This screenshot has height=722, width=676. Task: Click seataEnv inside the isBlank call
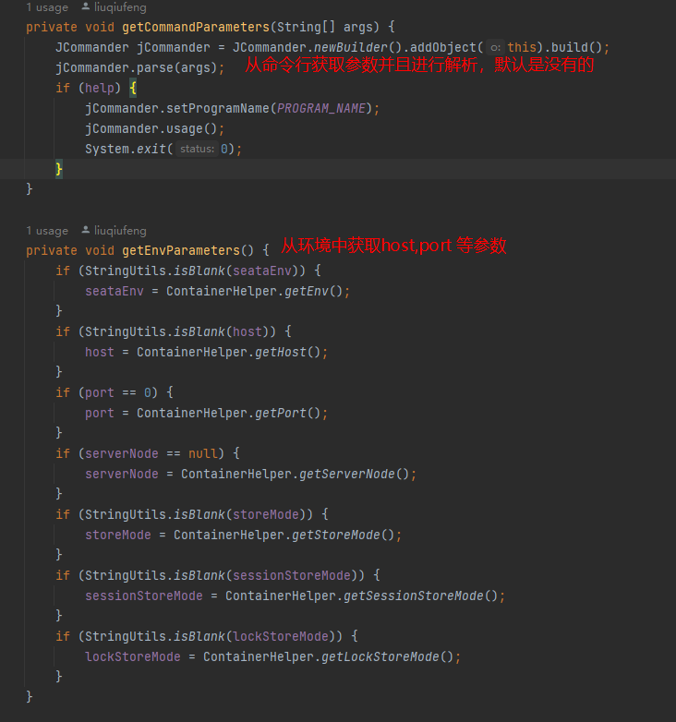click(x=262, y=271)
